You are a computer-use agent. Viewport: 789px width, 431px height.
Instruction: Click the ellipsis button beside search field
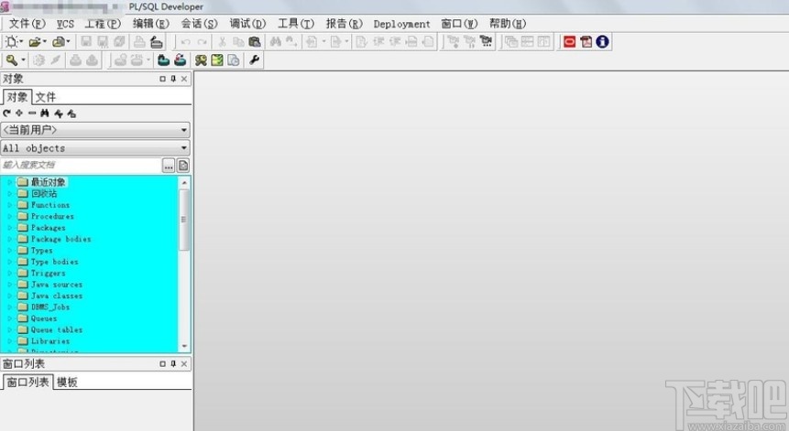coord(169,166)
